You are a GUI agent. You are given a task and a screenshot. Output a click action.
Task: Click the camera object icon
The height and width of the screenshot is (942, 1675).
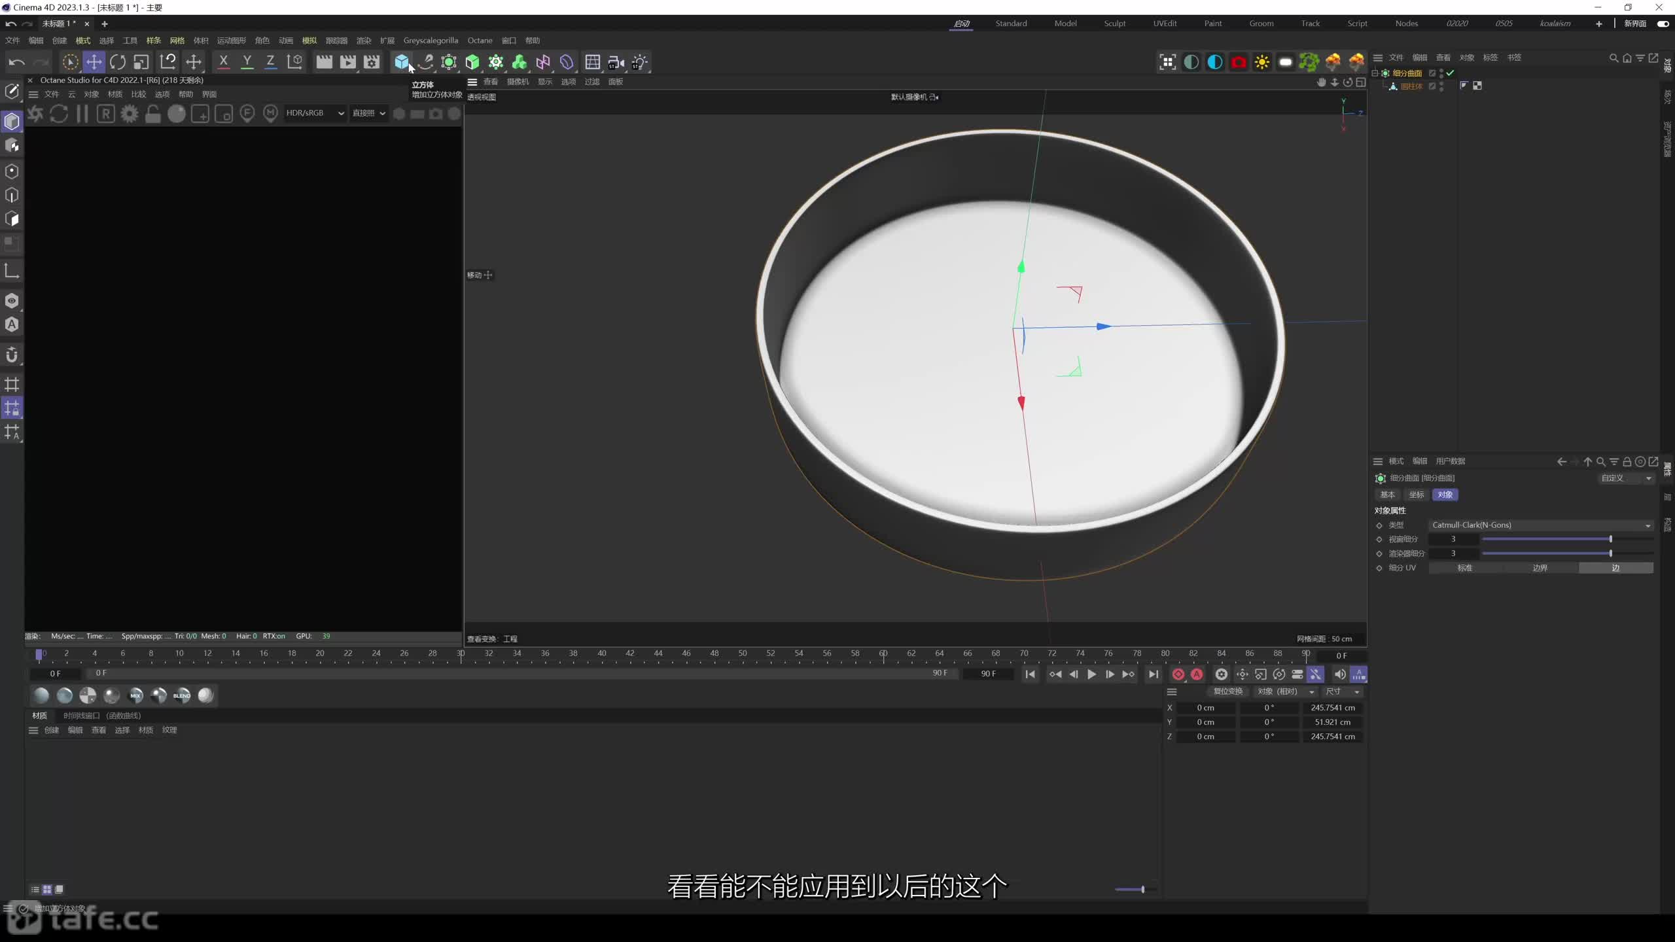pyautogui.click(x=616, y=62)
